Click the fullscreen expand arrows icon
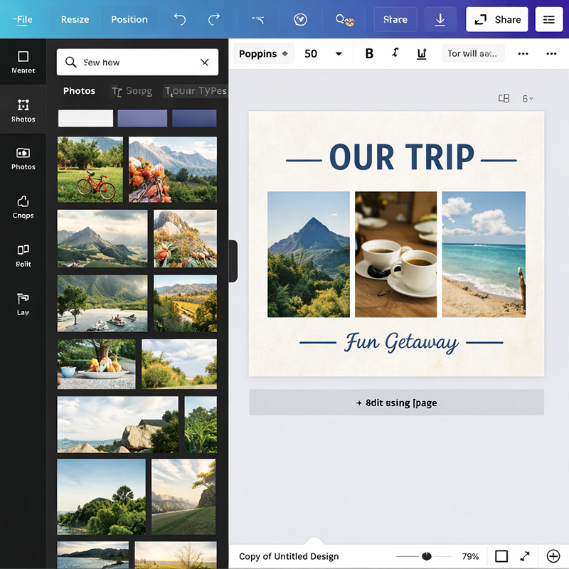569x569 pixels. pyautogui.click(x=525, y=556)
